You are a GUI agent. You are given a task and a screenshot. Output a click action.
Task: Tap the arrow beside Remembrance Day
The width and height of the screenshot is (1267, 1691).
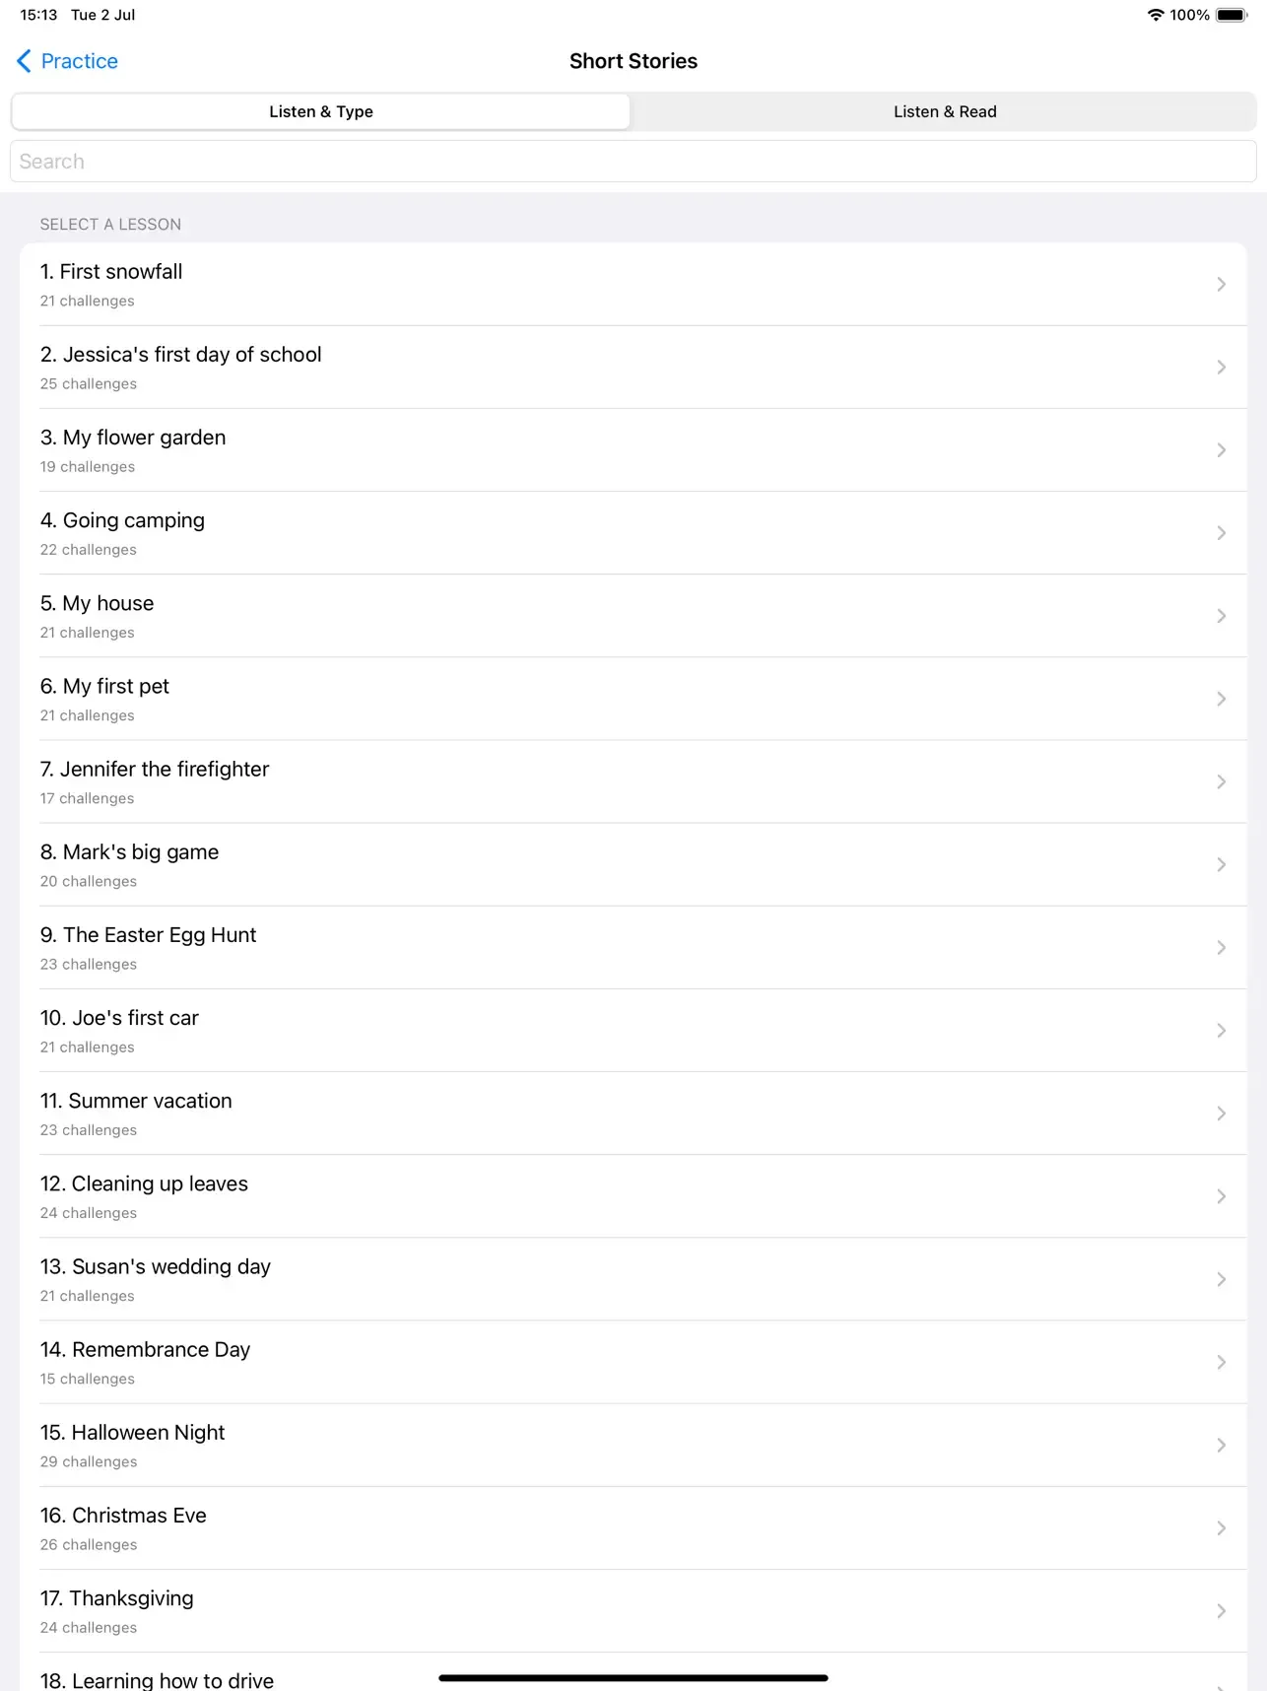tap(1221, 1362)
